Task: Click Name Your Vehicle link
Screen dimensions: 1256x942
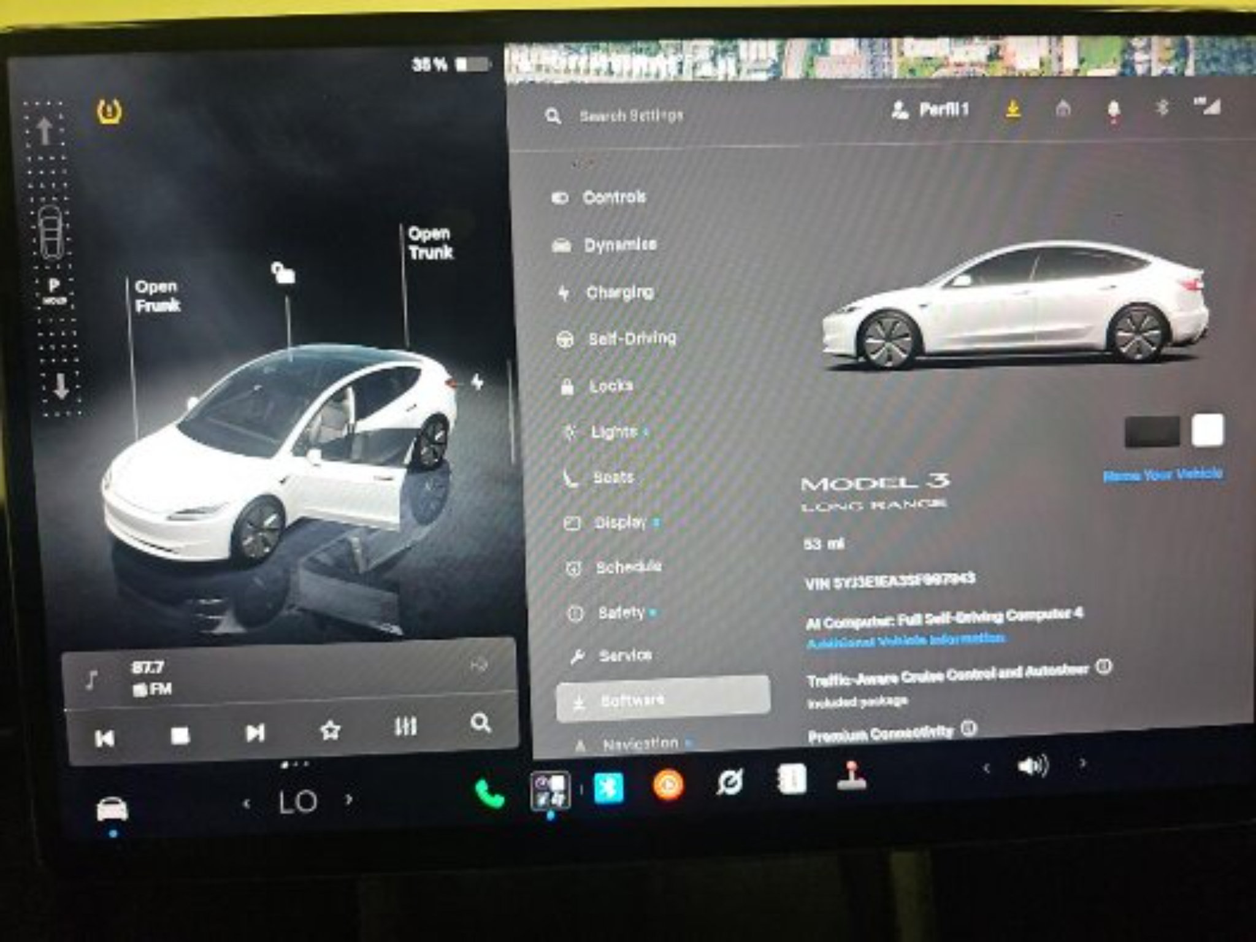Action: tap(1162, 475)
